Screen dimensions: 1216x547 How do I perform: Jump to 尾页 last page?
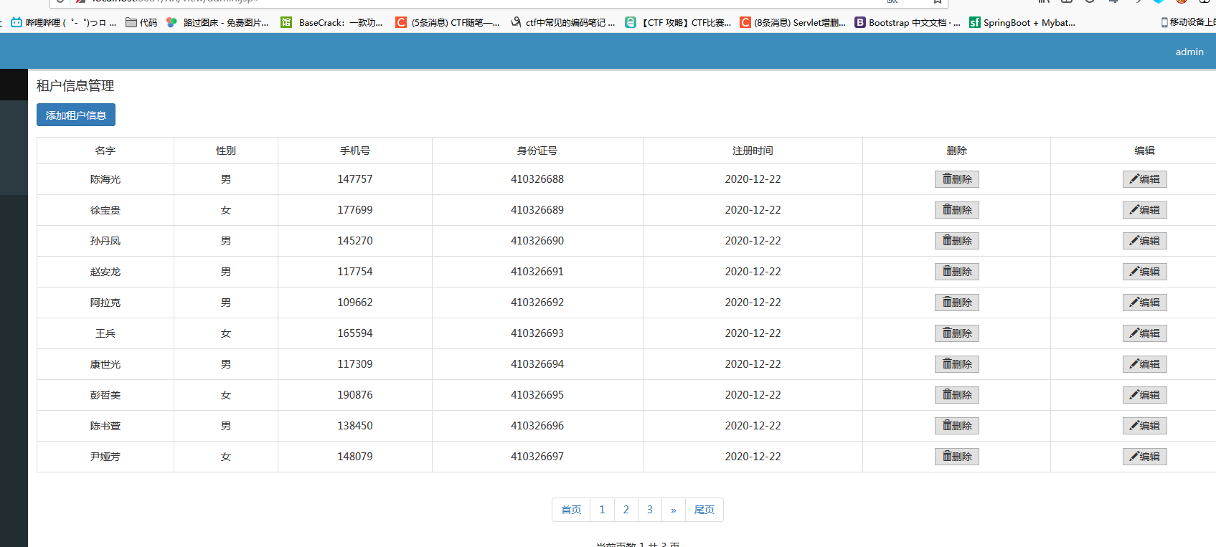(x=704, y=510)
